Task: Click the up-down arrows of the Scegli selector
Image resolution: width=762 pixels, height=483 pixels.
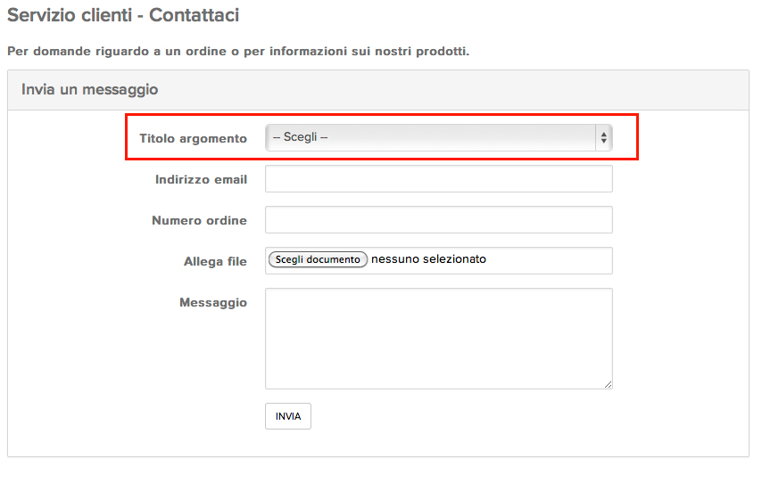Action: pyautogui.click(x=604, y=138)
